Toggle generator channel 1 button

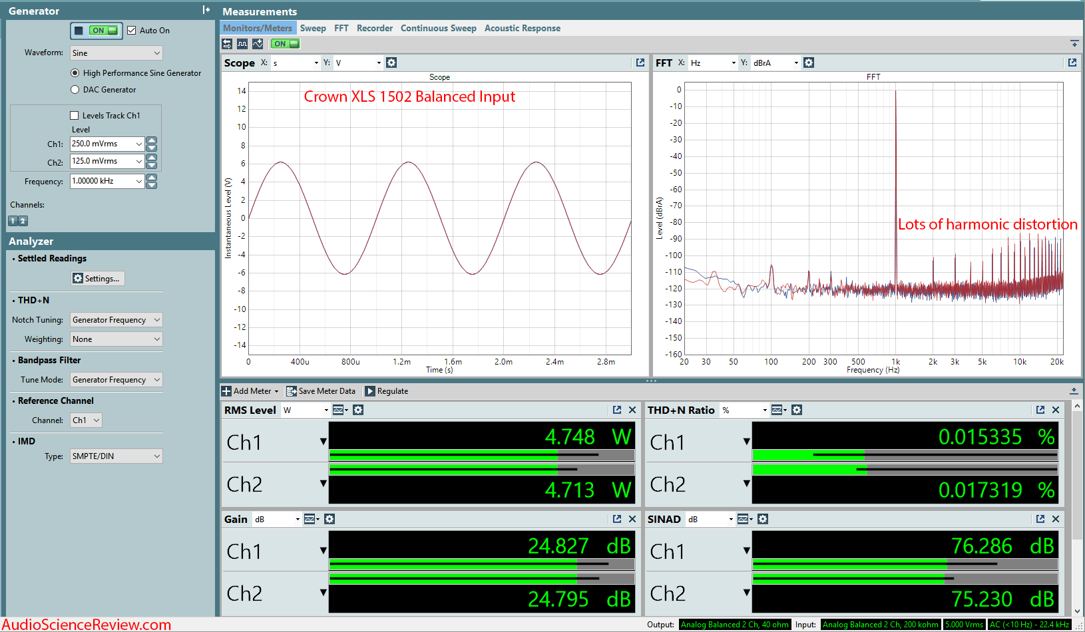(13, 221)
